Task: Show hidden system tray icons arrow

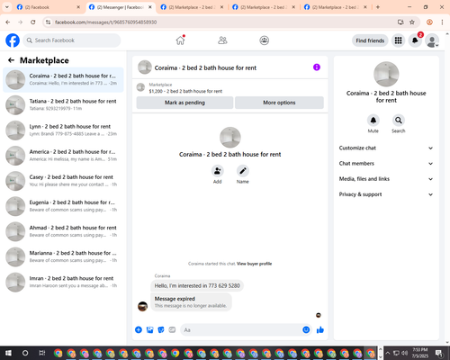Action: pyautogui.click(x=387, y=353)
